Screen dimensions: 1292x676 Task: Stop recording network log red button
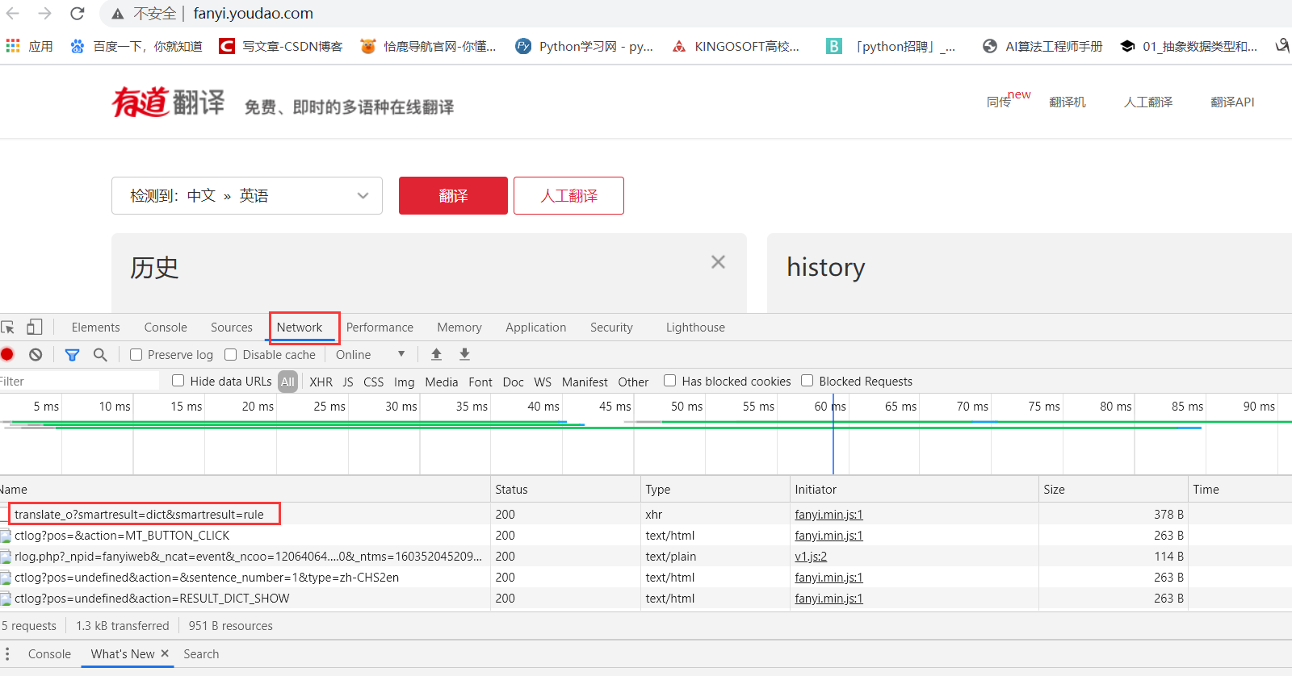click(7, 354)
